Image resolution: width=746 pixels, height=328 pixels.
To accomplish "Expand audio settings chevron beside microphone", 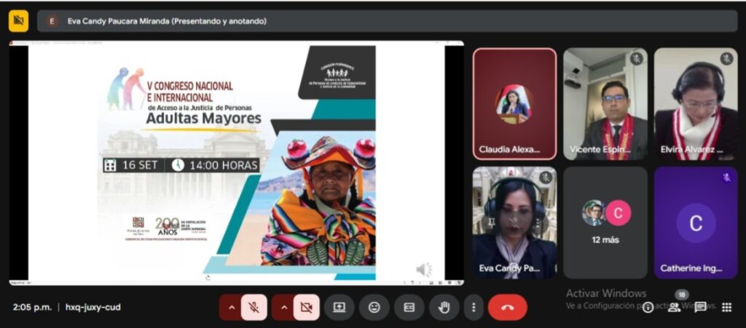I will [231, 308].
